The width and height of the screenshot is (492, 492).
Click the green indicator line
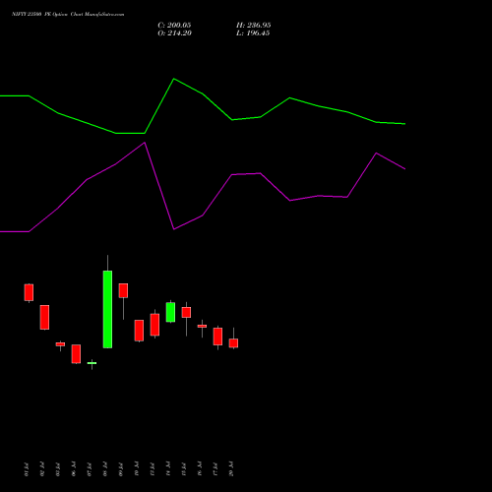pos(203,94)
